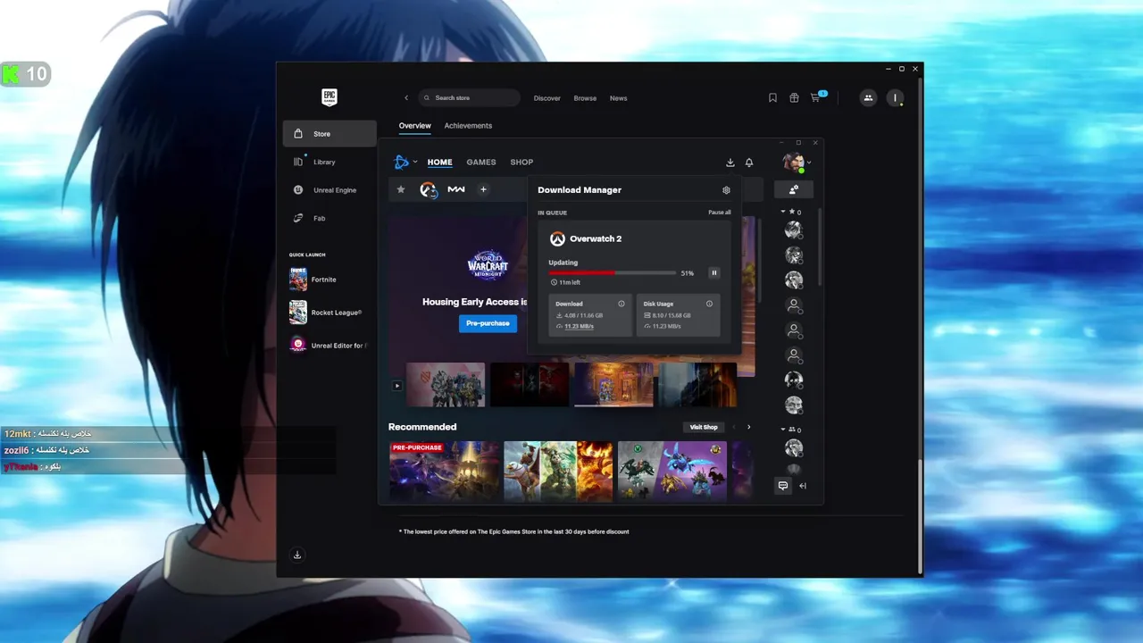1143x643 pixels.
Task: Expand the Battle.net logo dropdown arrow
Action: point(415,163)
